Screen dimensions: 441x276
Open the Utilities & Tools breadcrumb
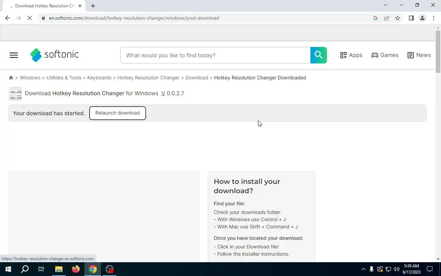(x=64, y=78)
